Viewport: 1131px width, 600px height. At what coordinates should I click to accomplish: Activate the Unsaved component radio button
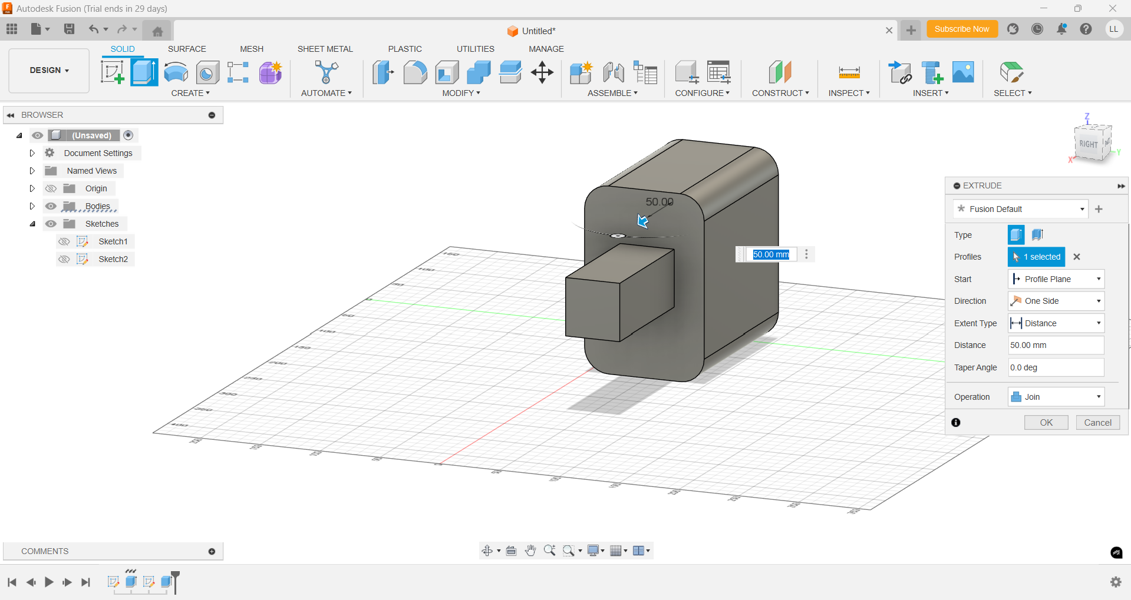pos(128,135)
